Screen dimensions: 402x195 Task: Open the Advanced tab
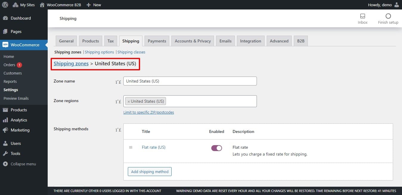pos(279,41)
